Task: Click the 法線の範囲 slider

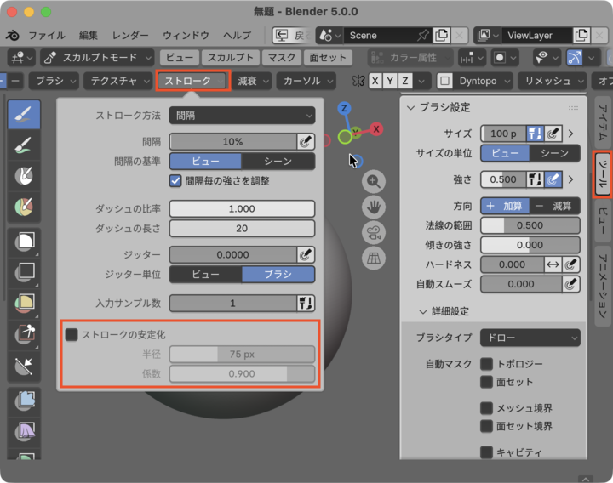Action: click(x=530, y=225)
